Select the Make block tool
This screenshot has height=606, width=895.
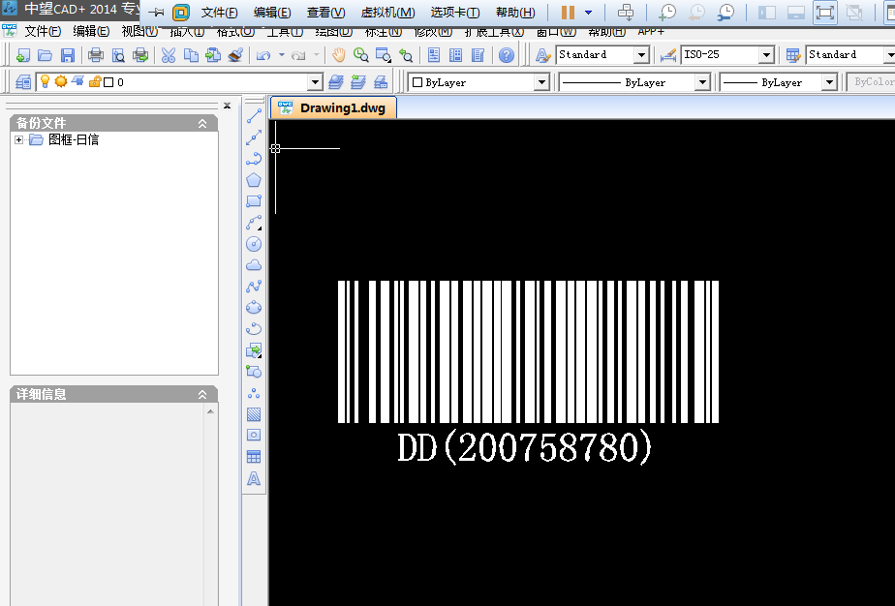coord(254,372)
